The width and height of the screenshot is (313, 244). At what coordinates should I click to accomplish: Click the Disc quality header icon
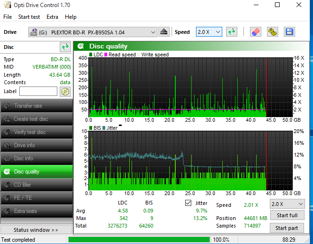tap(81, 47)
